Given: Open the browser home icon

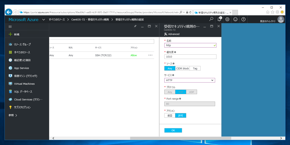Looking at the screenshot, I should tap(268, 12).
